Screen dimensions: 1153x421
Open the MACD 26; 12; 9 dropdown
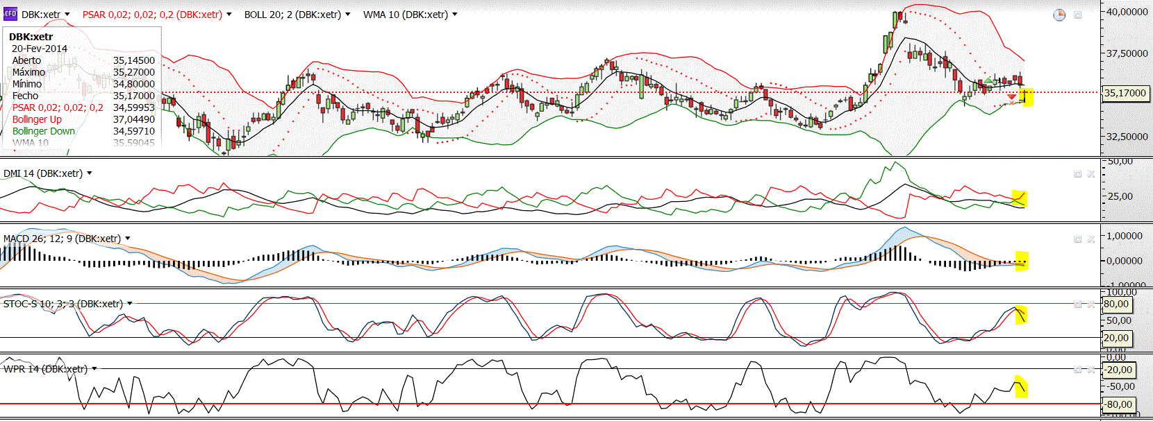(127, 239)
